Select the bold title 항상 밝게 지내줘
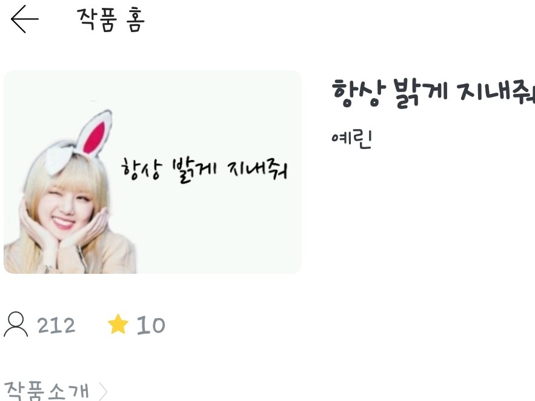The image size is (535, 401). click(x=433, y=93)
